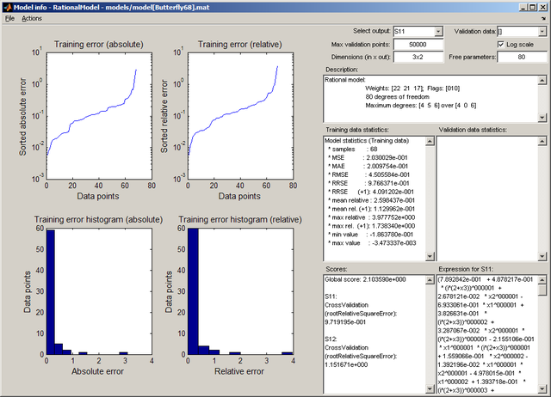
Task: Click the MATLAB icon in the title bar
Action: (x=8, y=7)
